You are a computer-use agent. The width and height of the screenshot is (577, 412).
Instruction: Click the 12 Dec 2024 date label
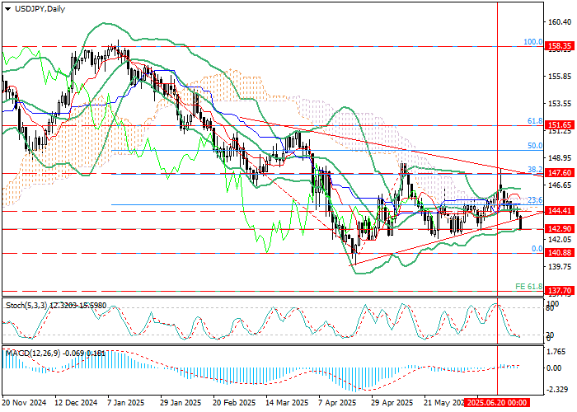point(76,403)
